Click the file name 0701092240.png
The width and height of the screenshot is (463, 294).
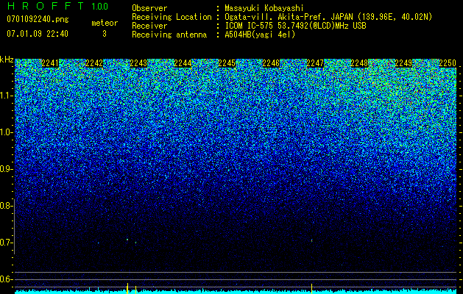pos(38,19)
